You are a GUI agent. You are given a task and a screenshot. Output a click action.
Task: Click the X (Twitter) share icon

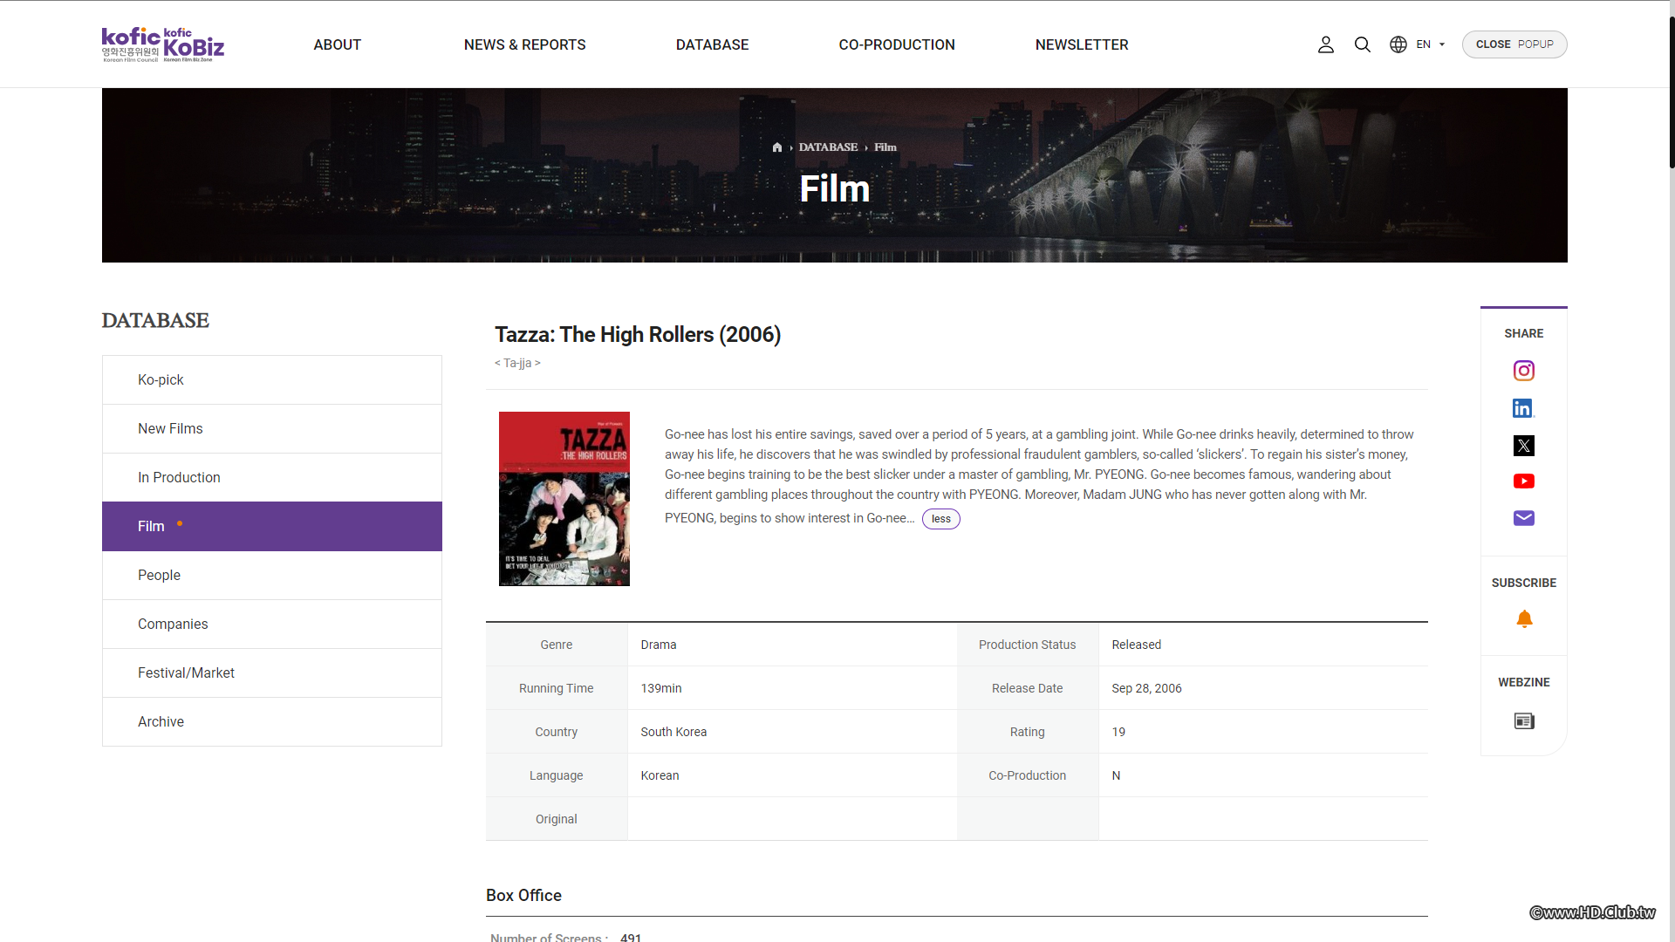[1523, 445]
